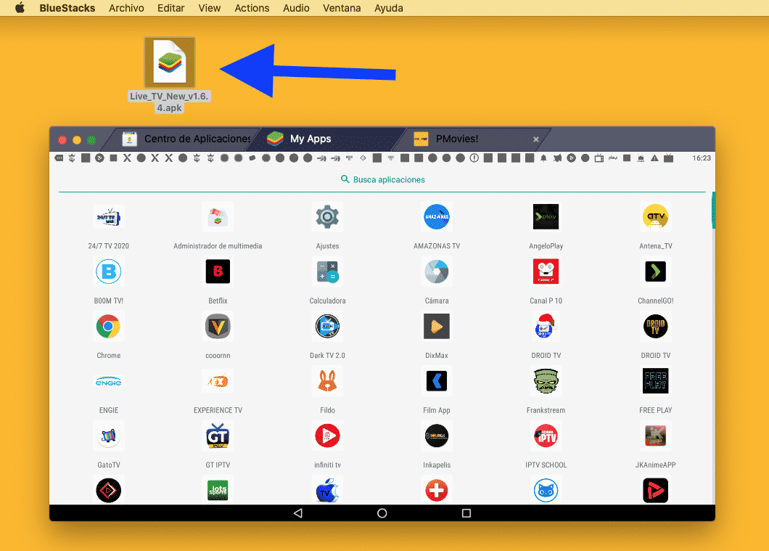769x551 pixels.
Task: Open the Chrome browser app
Action: coord(108,327)
